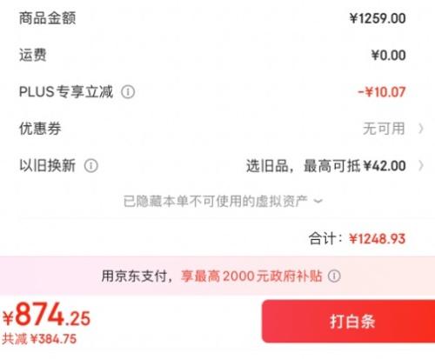435x359 pixels.
Task: Tap the PLUS专享立减 label
Action: point(66,92)
